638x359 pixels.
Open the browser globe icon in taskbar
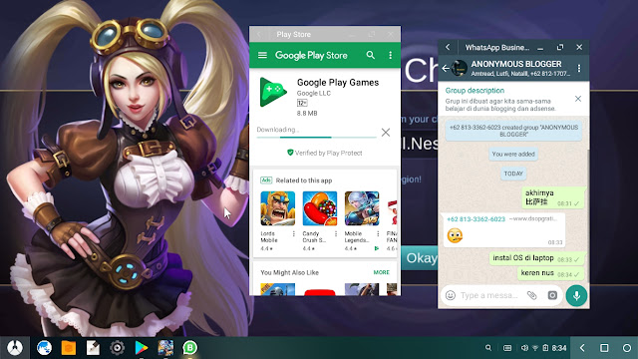[x=44, y=348]
